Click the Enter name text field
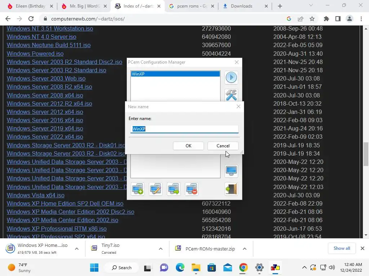 click(184, 129)
